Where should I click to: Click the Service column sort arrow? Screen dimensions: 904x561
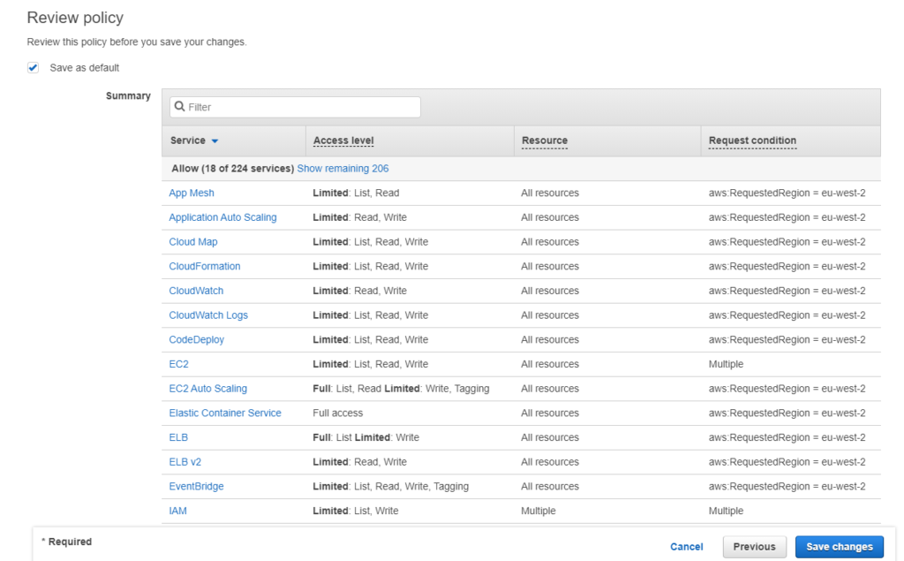215,141
